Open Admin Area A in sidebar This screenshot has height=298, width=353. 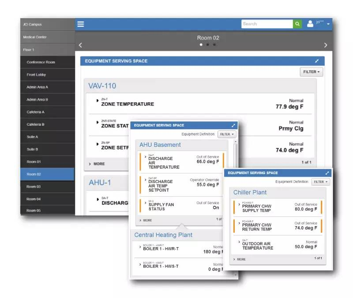pos(48,87)
